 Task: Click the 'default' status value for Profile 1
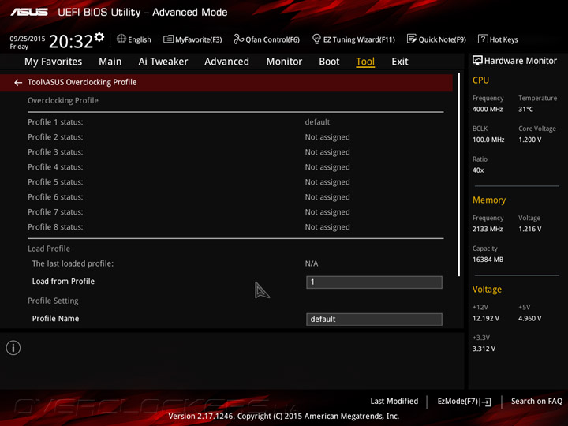[317, 122]
